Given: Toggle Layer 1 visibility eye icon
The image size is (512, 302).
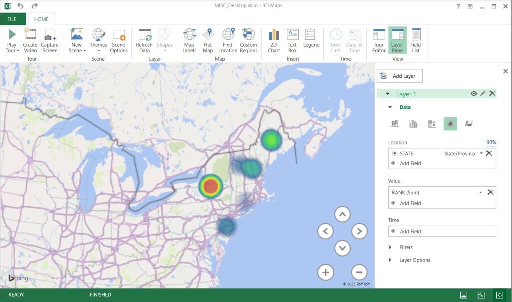Looking at the screenshot, I should tap(473, 94).
